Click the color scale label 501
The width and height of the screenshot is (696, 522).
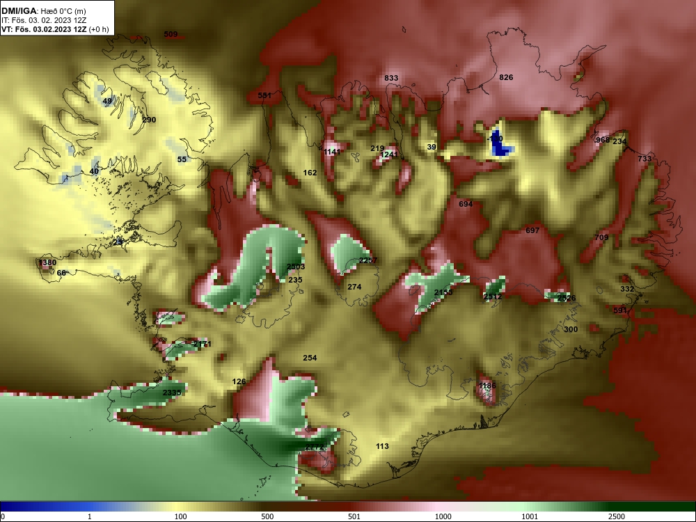click(x=354, y=516)
